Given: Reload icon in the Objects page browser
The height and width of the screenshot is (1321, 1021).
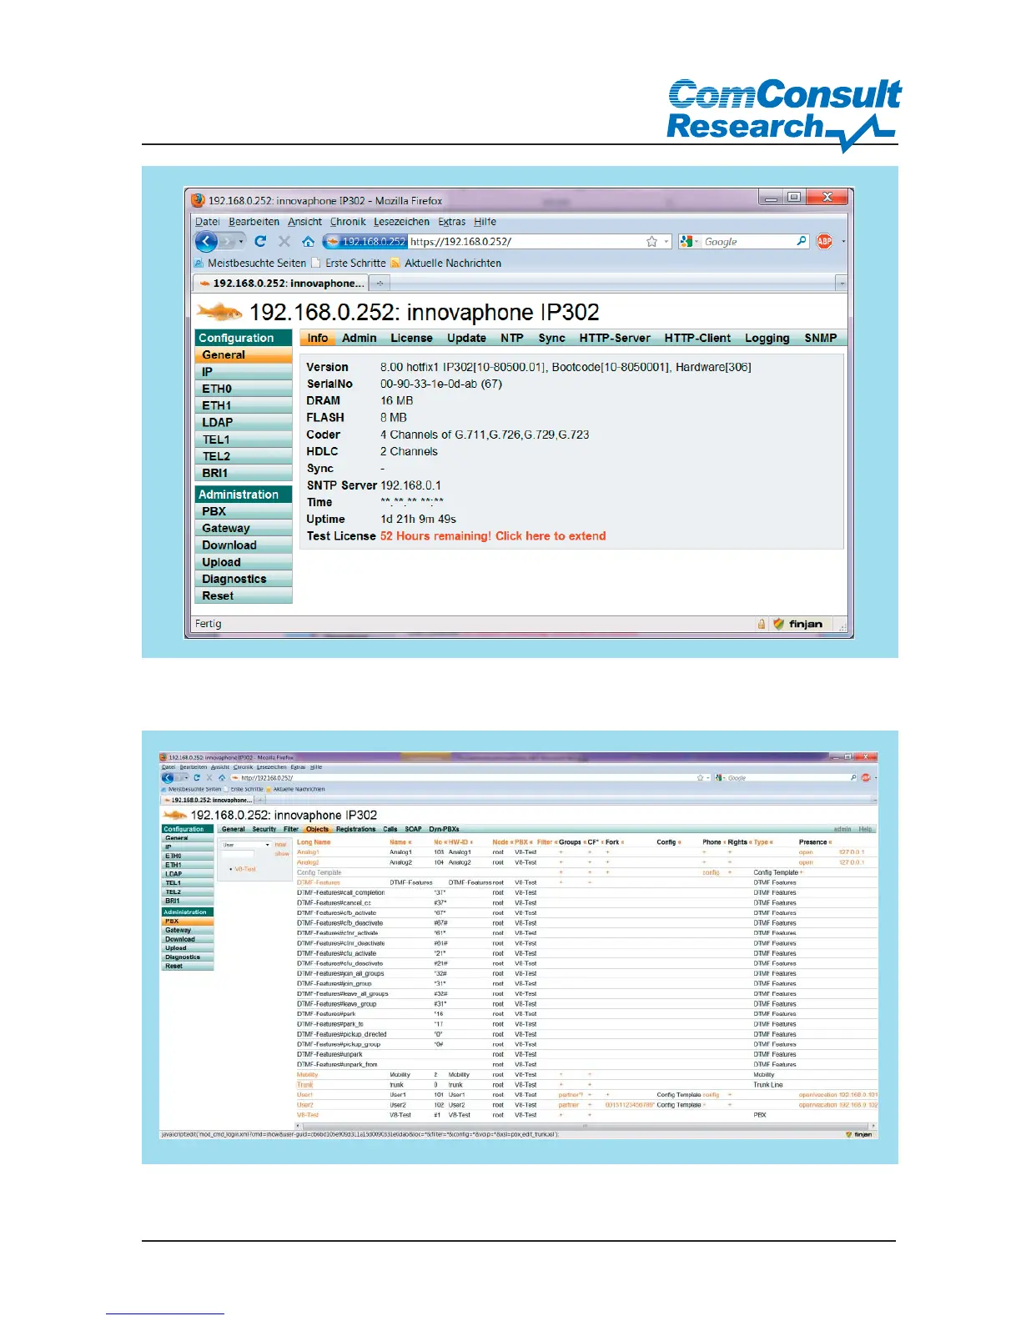Looking at the screenshot, I should pyautogui.click(x=197, y=777).
